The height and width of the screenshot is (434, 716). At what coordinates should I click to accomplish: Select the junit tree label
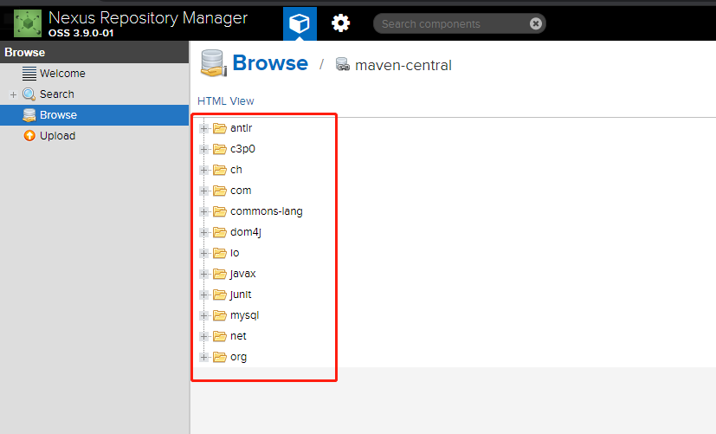point(241,295)
